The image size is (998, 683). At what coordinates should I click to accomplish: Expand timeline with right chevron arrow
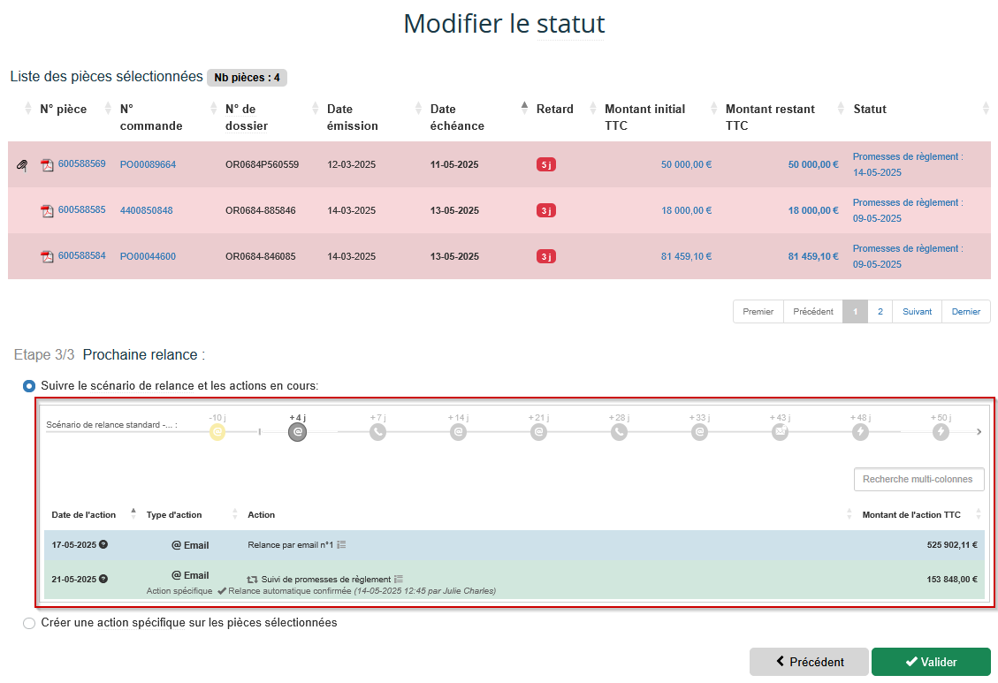(x=979, y=432)
